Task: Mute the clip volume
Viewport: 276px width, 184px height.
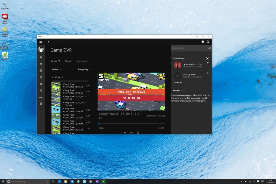Action: tap(125, 133)
